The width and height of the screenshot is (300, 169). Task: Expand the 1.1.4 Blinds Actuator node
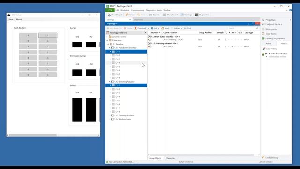point(110,119)
